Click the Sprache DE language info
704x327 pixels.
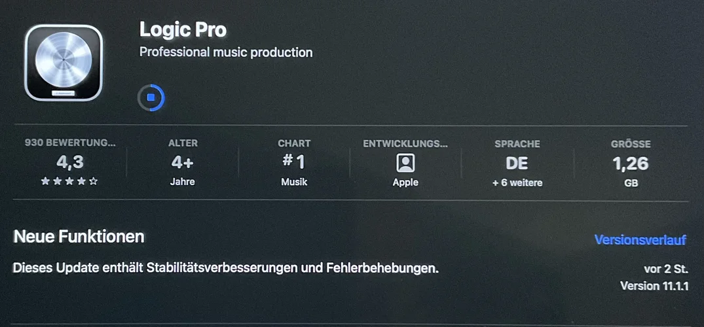click(517, 163)
